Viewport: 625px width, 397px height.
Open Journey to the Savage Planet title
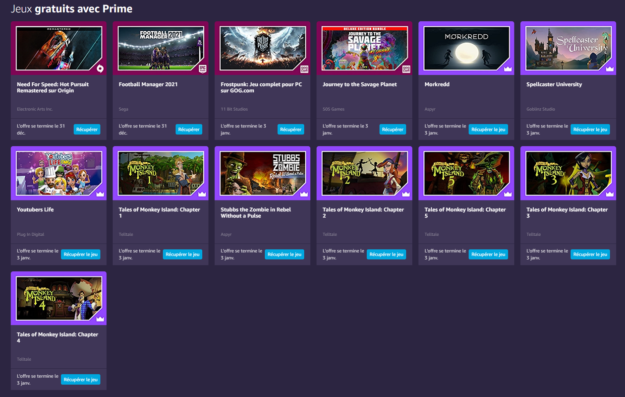(360, 84)
